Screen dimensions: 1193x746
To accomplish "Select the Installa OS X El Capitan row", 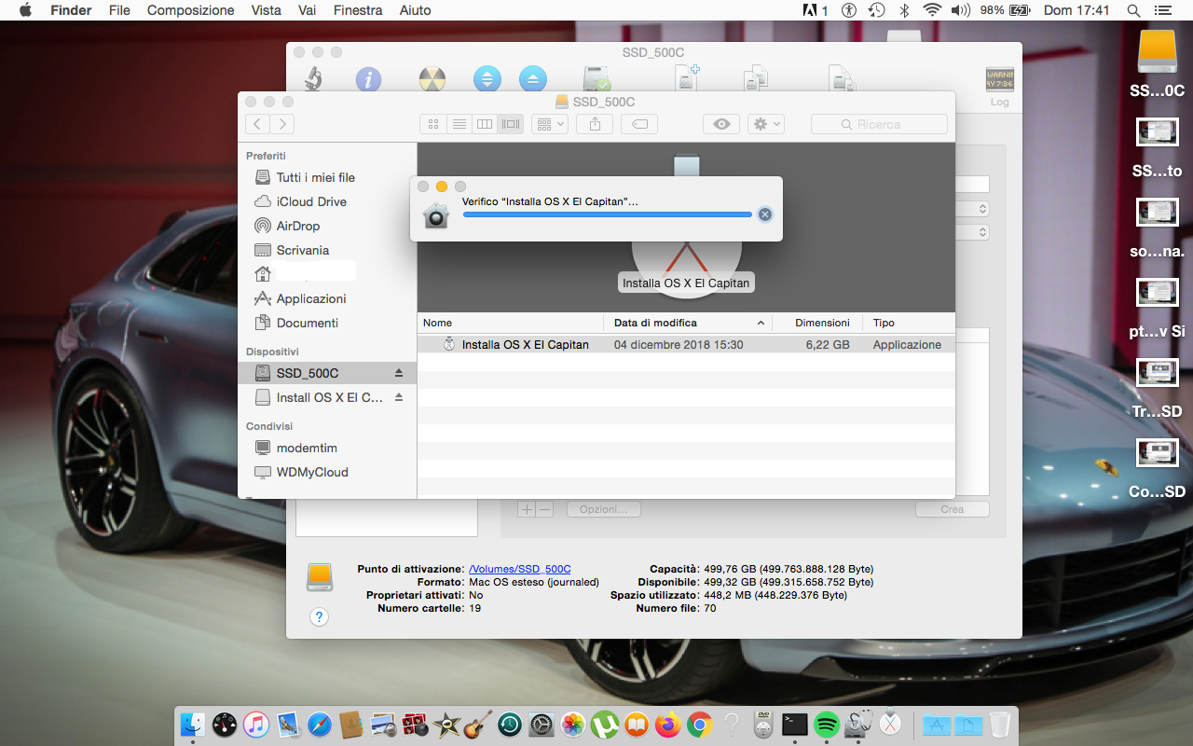I will coord(686,344).
